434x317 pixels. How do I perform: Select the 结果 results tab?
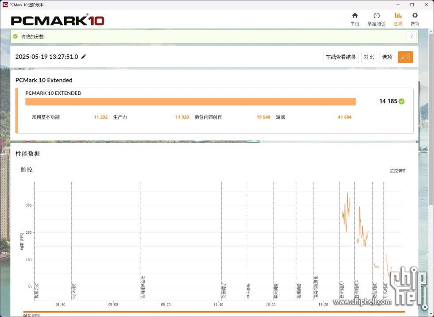point(398,19)
